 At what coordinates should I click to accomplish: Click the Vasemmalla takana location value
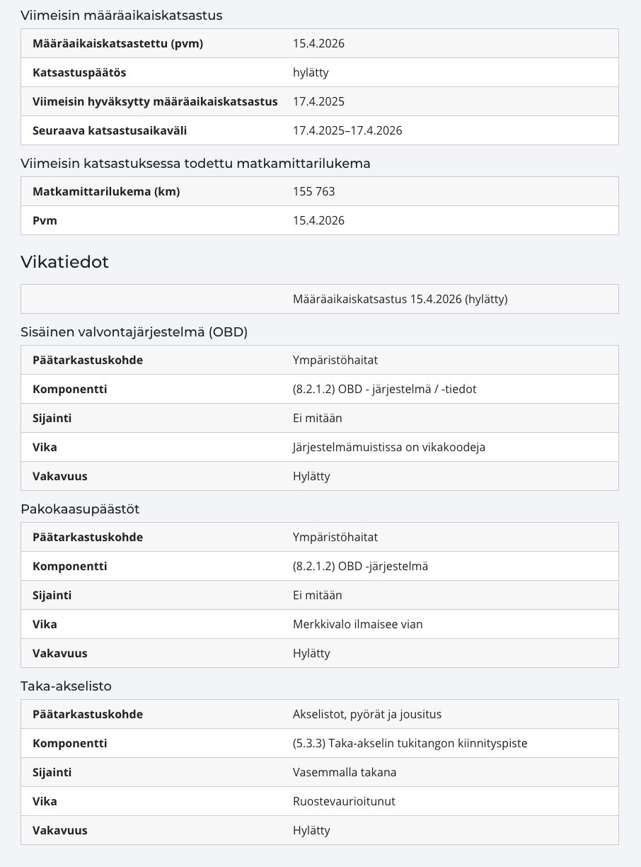[345, 772]
